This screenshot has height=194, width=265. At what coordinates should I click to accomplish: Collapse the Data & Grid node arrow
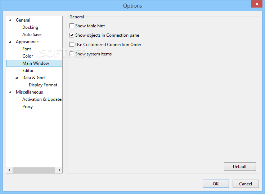click(17, 78)
